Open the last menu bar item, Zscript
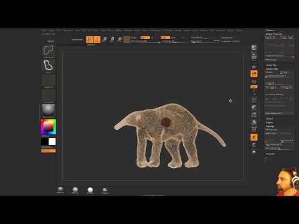Viewport: 299px width, 224px height. pos(239,30)
